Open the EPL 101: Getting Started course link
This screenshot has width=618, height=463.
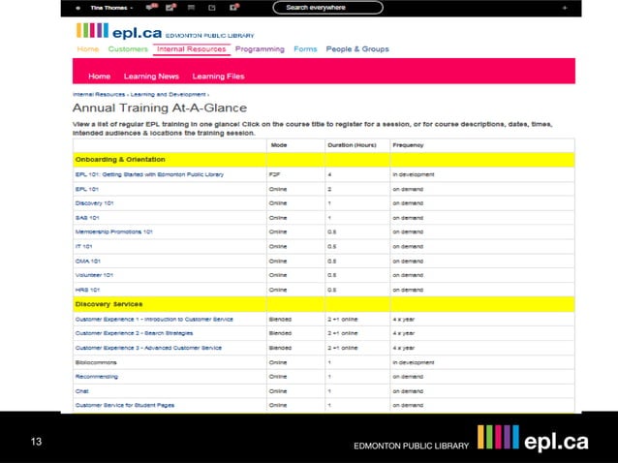149,174
